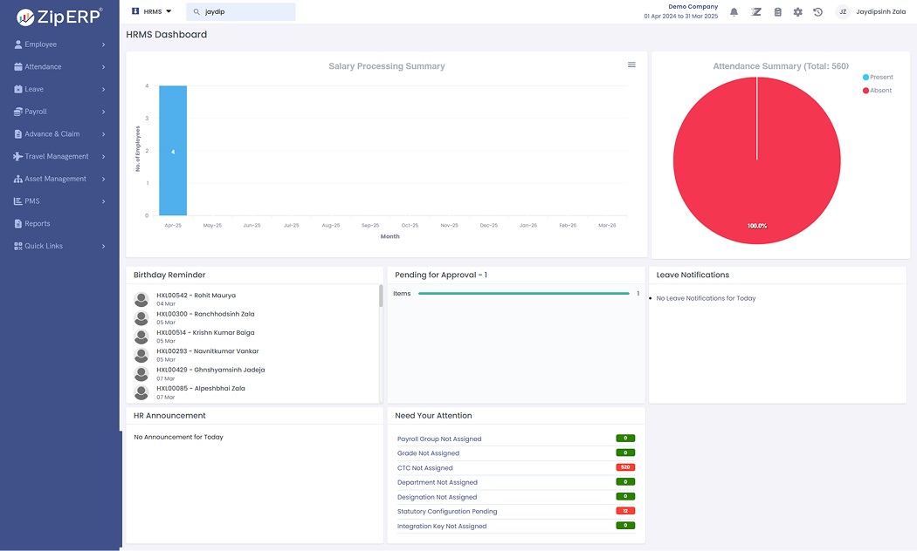Toggle the Present legend in attendance chart

pos(877,78)
